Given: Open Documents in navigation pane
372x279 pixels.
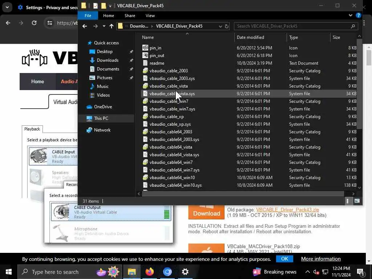Looking at the screenshot, I should (108, 69).
